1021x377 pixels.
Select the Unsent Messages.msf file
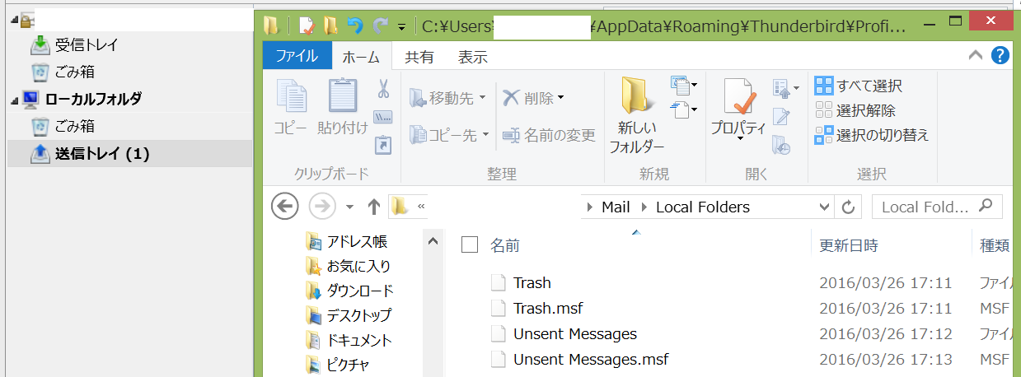coord(590,360)
